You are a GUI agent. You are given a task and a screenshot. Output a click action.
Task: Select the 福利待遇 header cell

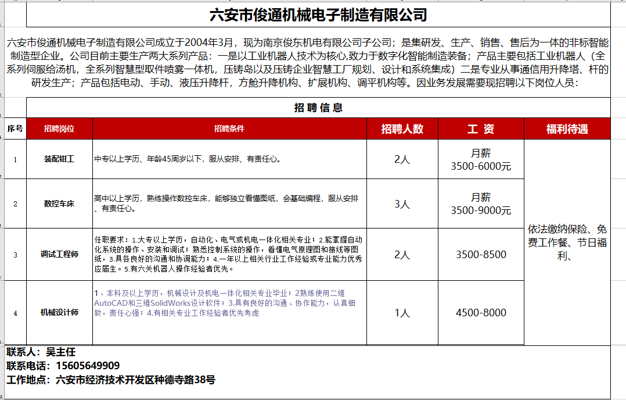click(x=567, y=128)
